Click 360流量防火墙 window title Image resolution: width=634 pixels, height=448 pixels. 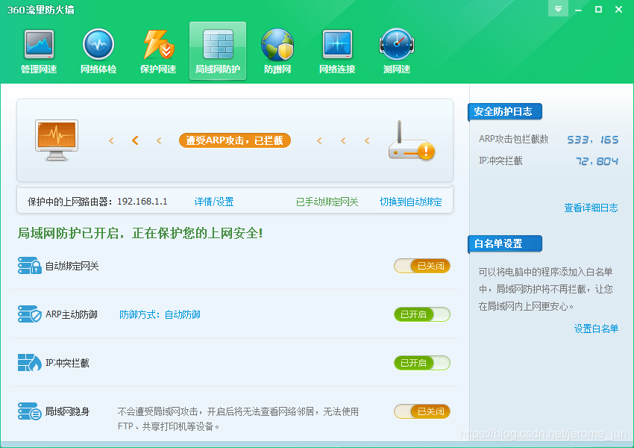pos(40,10)
